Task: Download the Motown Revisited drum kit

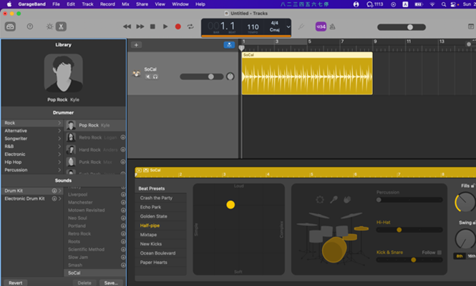Action: coord(123,210)
